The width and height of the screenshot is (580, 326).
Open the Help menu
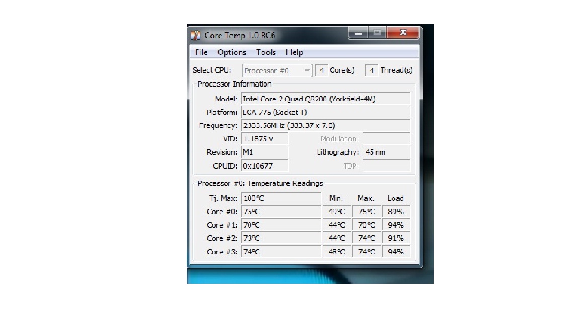click(x=295, y=52)
